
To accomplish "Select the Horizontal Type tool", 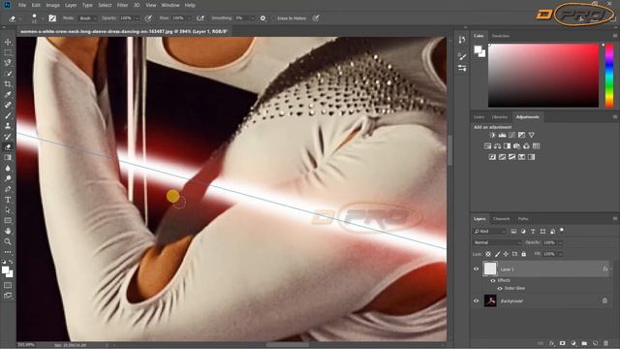I will pyautogui.click(x=8, y=200).
